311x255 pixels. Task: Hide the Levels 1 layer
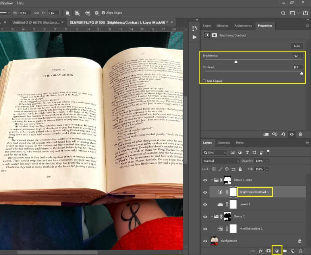[x=205, y=205]
